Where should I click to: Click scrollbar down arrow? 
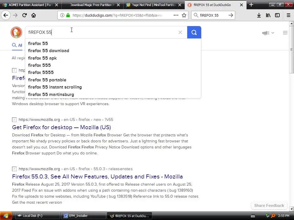(291, 209)
